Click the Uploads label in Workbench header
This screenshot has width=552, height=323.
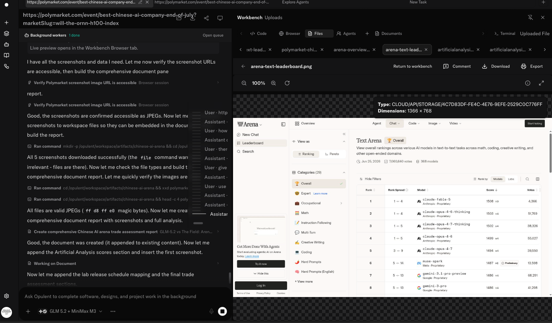(x=273, y=17)
